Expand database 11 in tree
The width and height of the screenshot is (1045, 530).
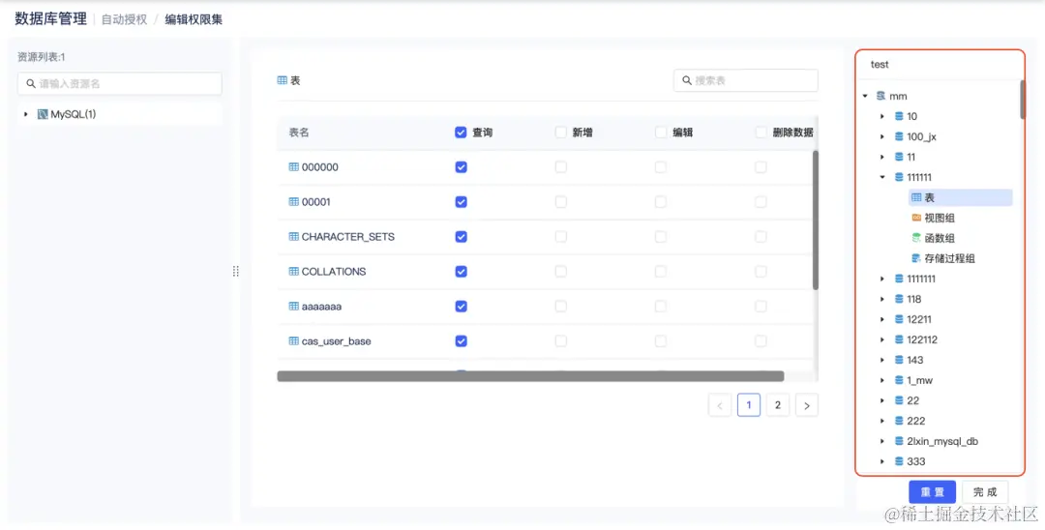882,157
